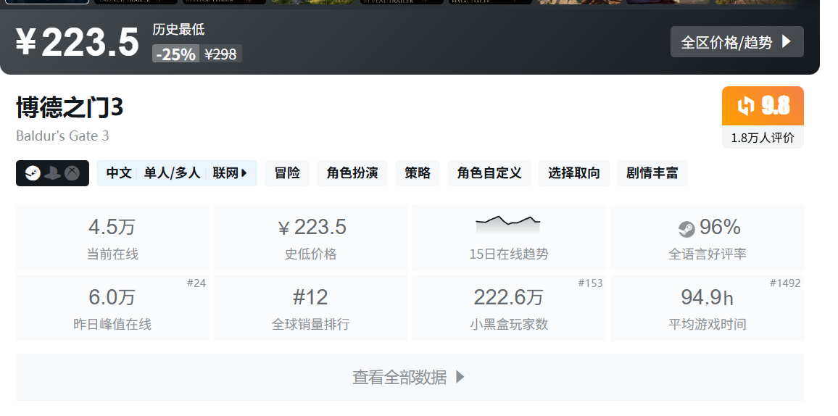Screen dimensions: 838x416
Task: Click the 1.8万人评价 review count
Action: (x=763, y=137)
